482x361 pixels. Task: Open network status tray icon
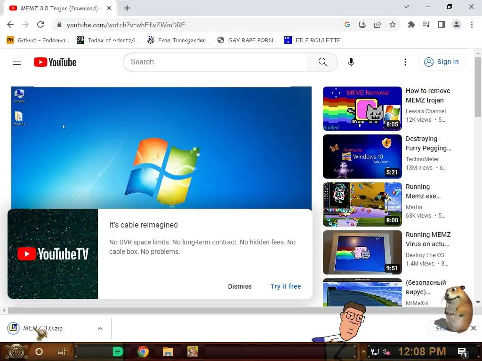(x=375, y=352)
